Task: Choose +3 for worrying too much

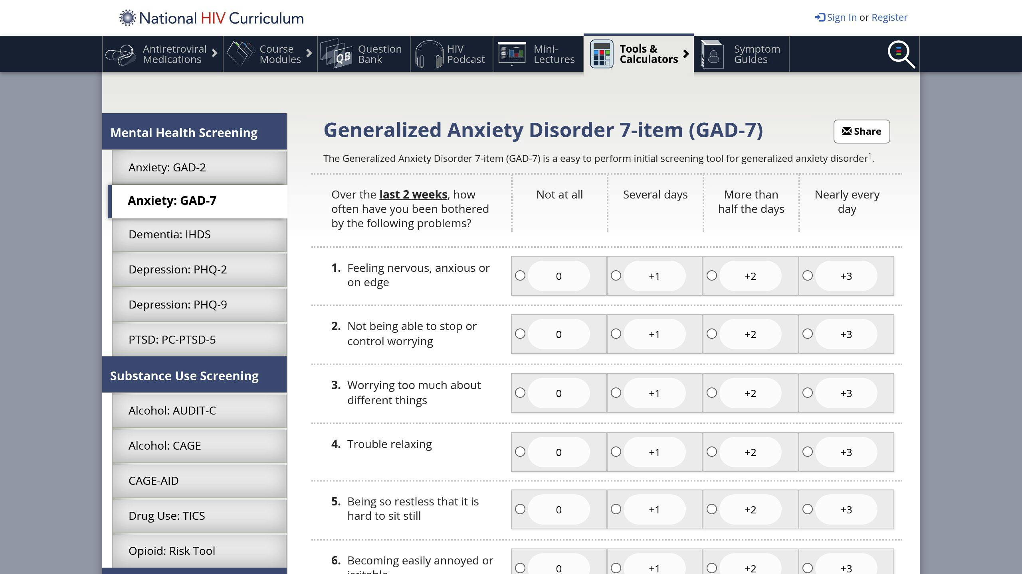Action: point(807,393)
